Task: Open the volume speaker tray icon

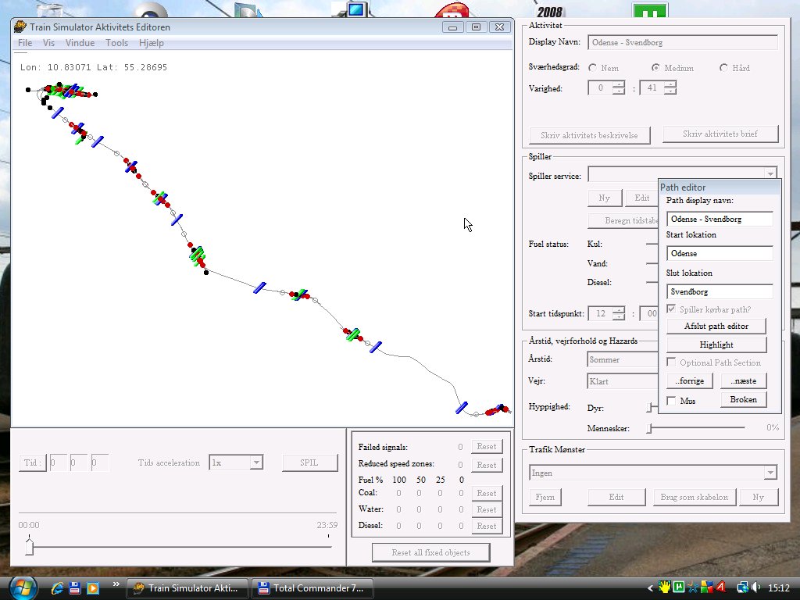Action: [756, 587]
